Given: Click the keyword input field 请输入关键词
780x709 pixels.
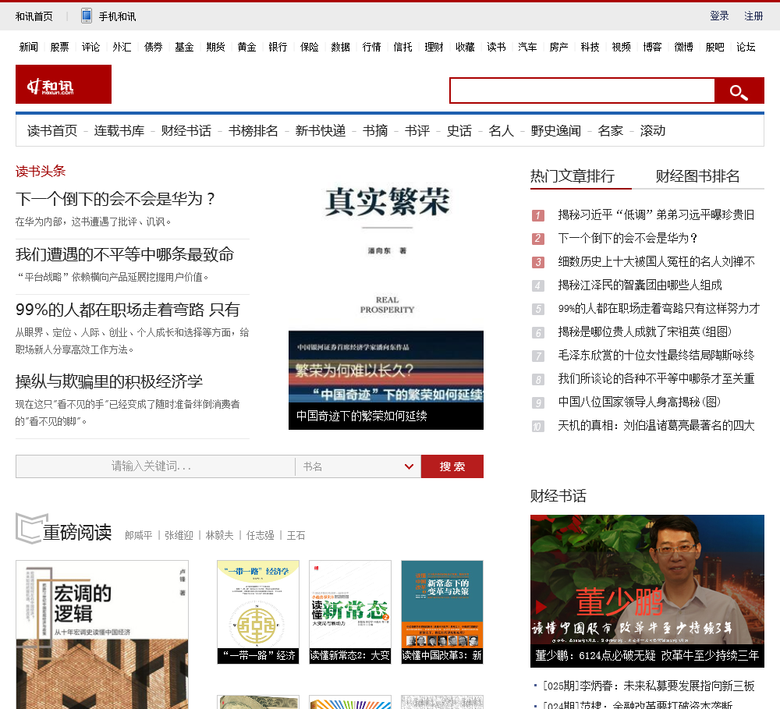Looking at the screenshot, I should click(x=155, y=466).
